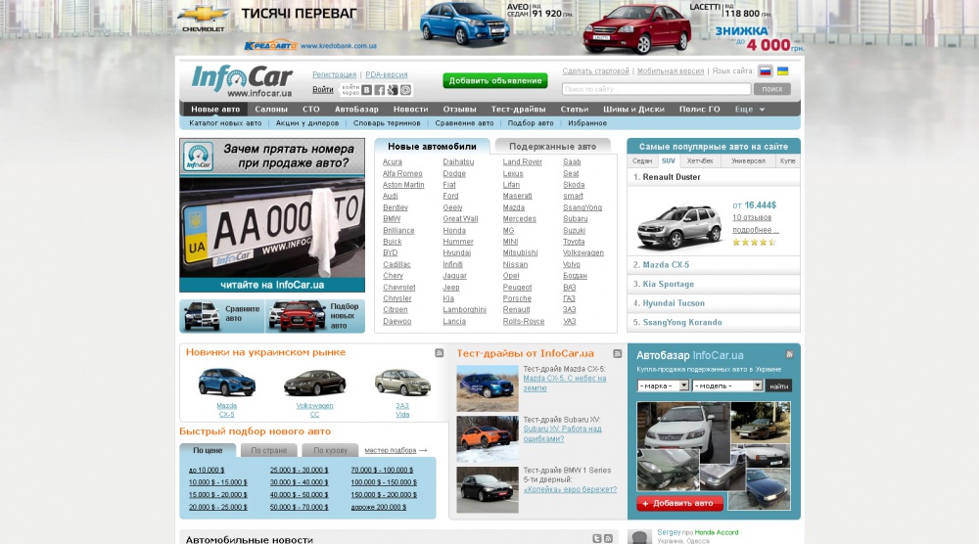
Task: Click the Renault Duster star rating
Action: [x=754, y=242]
